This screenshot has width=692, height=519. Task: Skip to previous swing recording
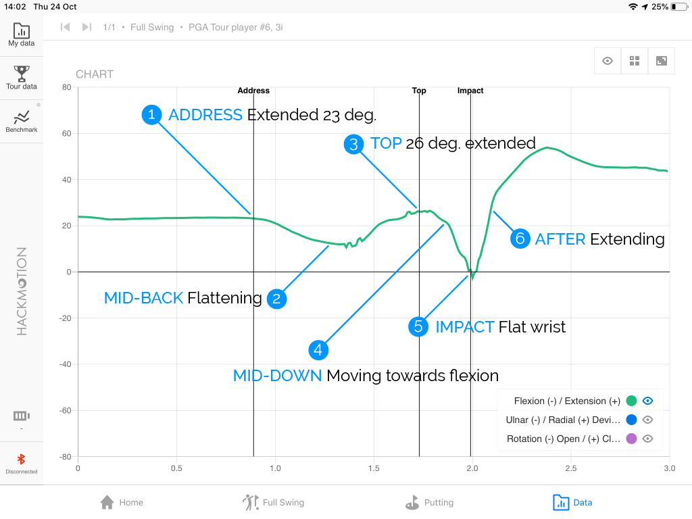click(x=66, y=27)
